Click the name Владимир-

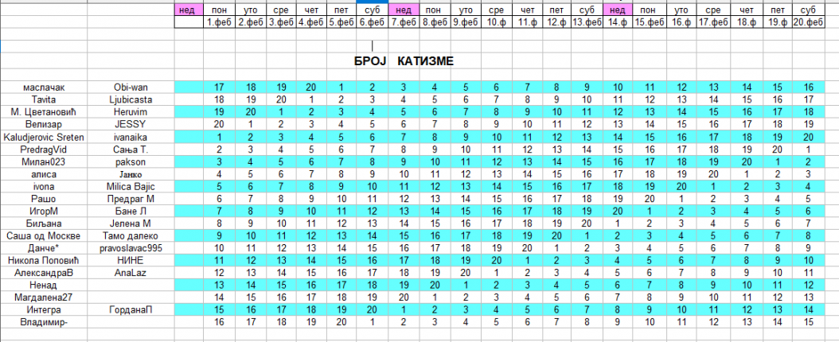[x=44, y=322]
